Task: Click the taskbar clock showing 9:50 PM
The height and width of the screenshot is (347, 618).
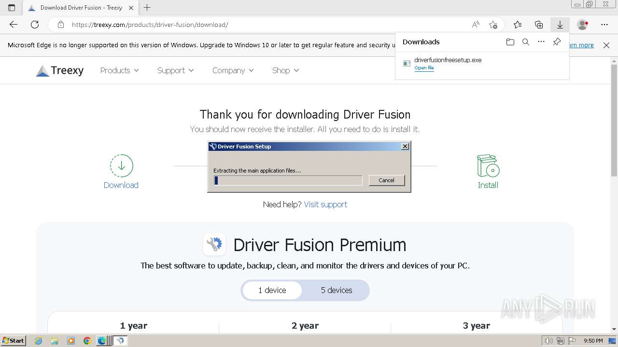Action: pyautogui.click(x=593, y=341)
